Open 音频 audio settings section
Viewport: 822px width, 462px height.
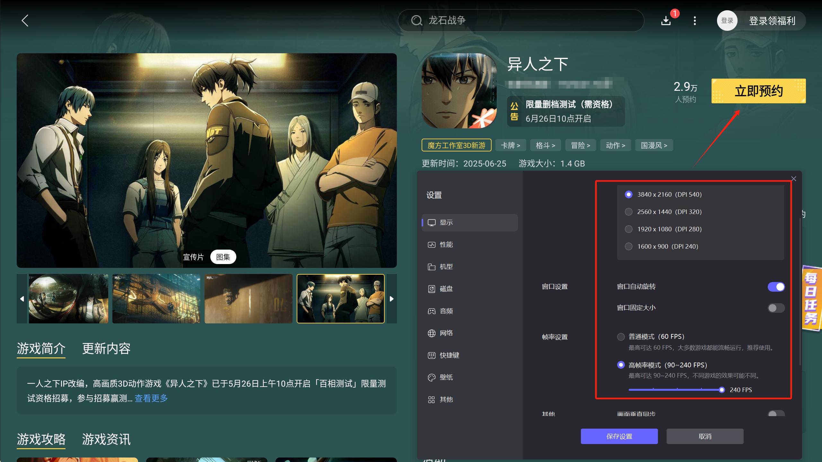pos(469,311)
